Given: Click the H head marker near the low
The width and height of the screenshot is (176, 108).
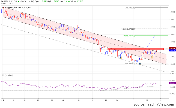Looking at the screenshot, I should point(140,64).
